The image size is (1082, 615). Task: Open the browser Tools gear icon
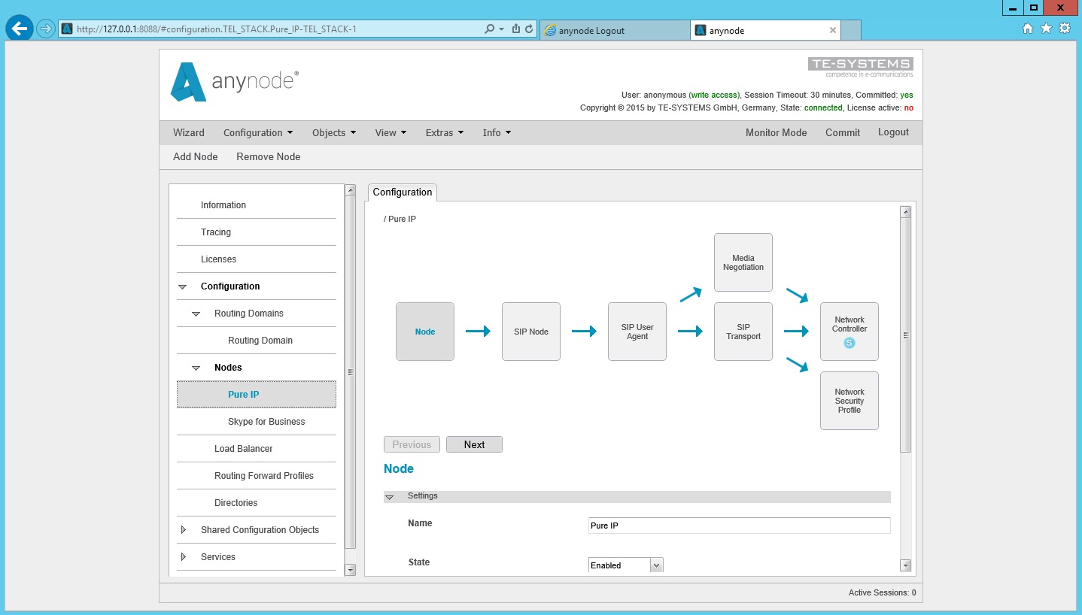click(x=1064, y=29)
